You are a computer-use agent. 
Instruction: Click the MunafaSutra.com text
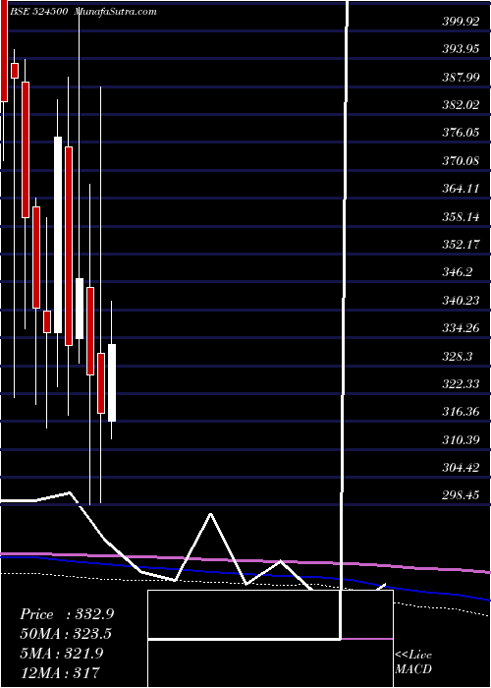click(x=116, y=12)
